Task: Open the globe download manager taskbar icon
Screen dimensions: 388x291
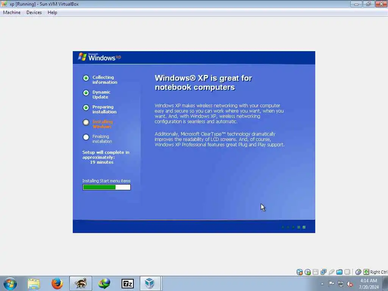Action: (104, 283)
